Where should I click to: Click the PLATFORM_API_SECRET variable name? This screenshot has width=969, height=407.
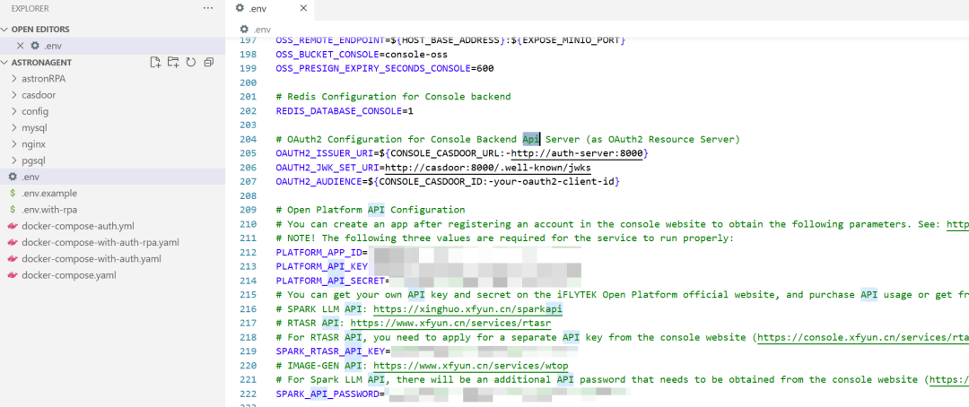tap(330, 281)
